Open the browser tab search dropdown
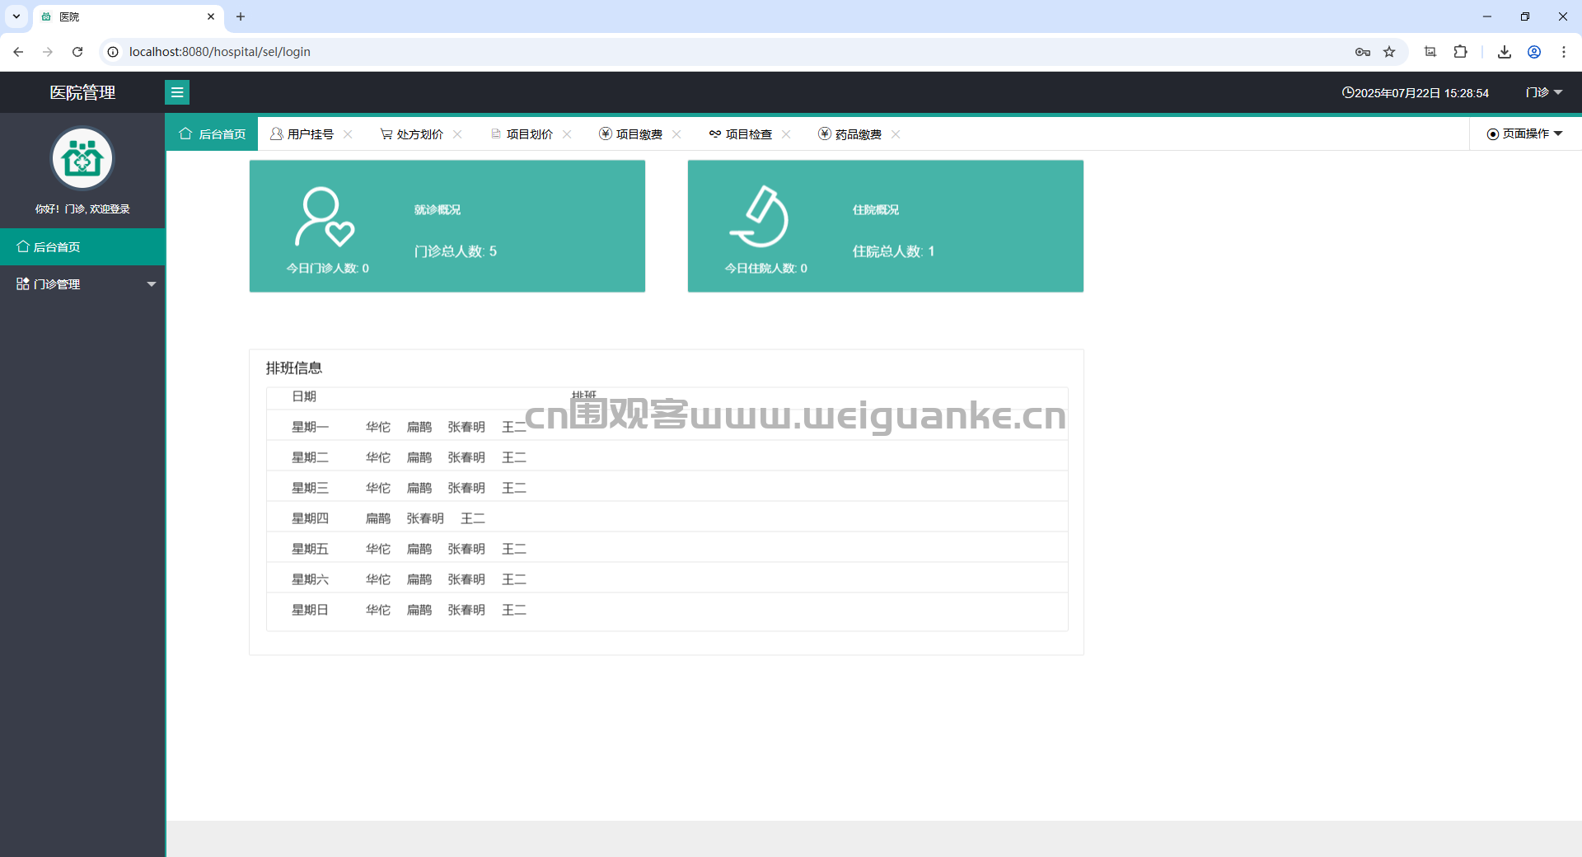The width and height of the screenshot is (1582, 857). [x=16, y=16]
